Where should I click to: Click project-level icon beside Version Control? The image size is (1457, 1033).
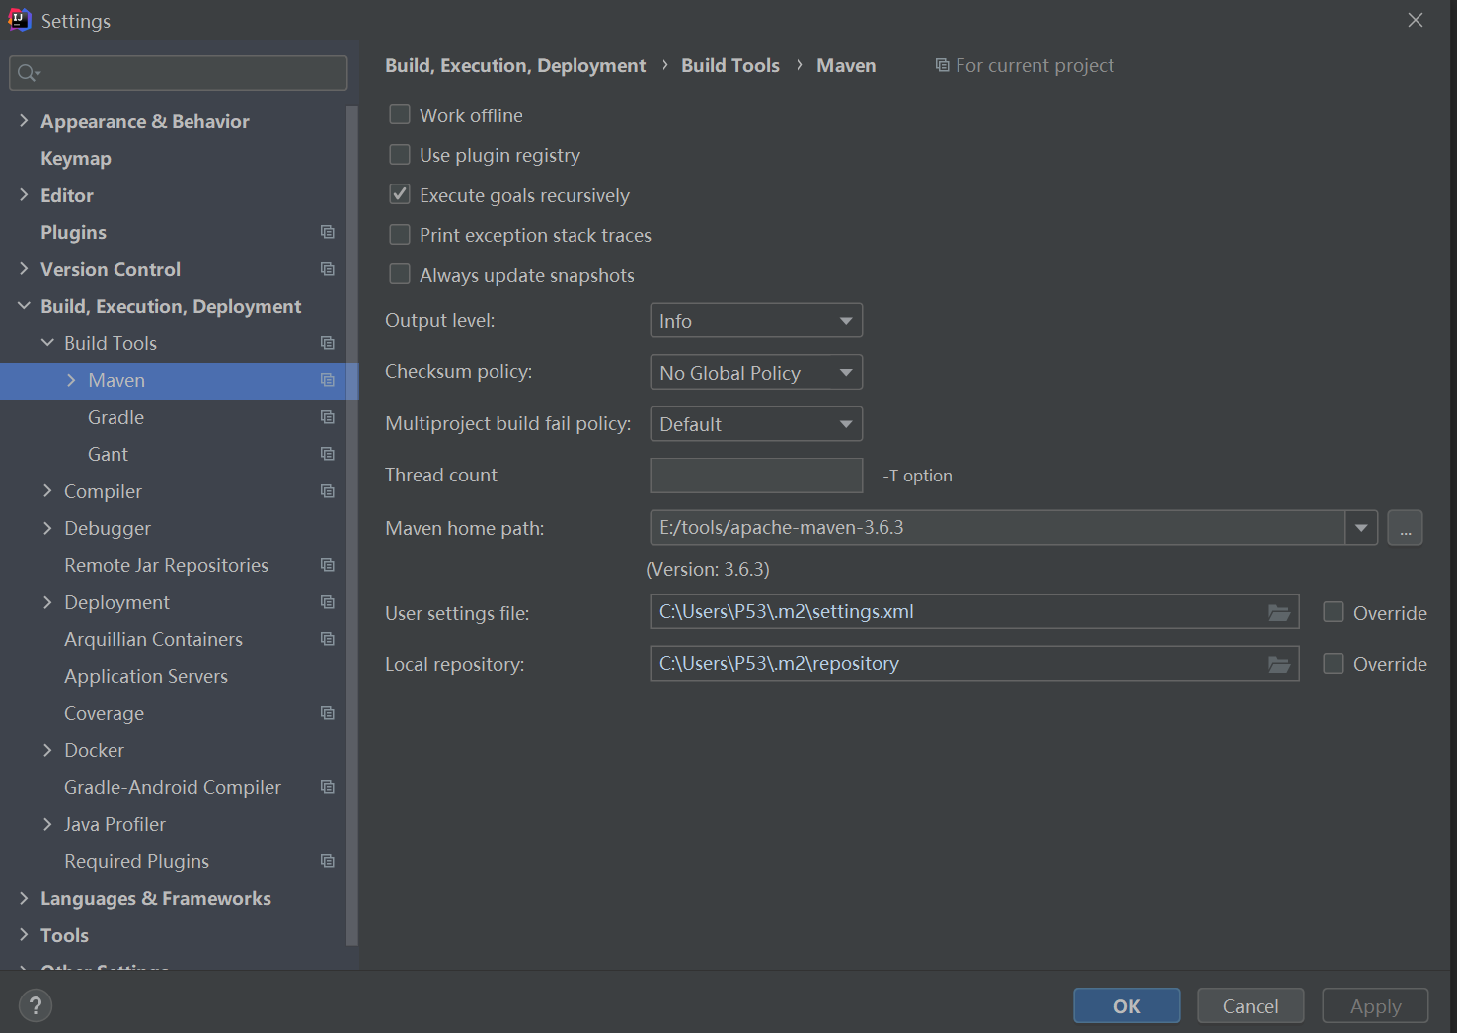click(328, 269)
